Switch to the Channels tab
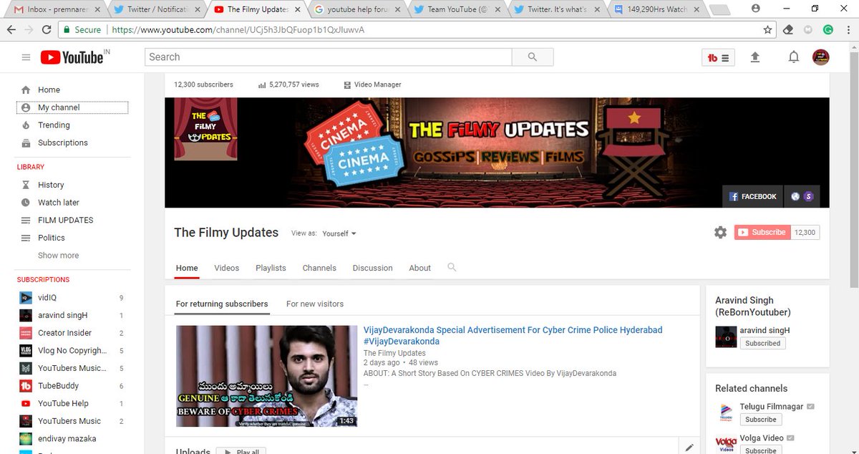The height and width of the screenshot is (454, 859). [x=319, y=268]
